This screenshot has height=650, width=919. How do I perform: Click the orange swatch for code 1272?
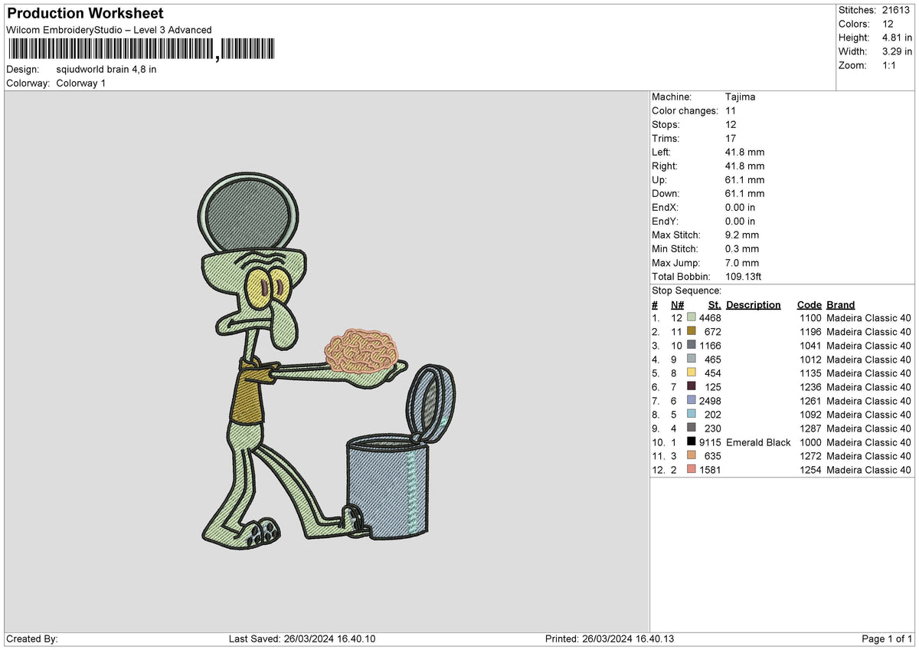point(690,456)
